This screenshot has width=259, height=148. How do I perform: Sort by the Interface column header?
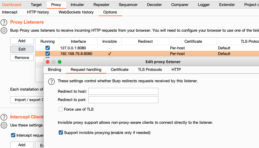click(x=78, y=42)
